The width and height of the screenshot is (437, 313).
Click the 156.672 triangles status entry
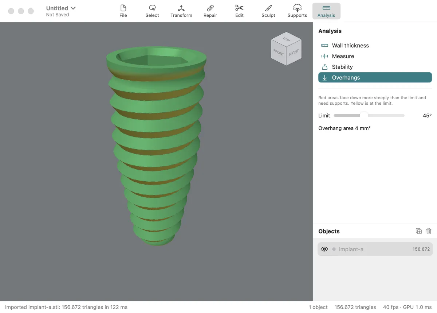355,307
